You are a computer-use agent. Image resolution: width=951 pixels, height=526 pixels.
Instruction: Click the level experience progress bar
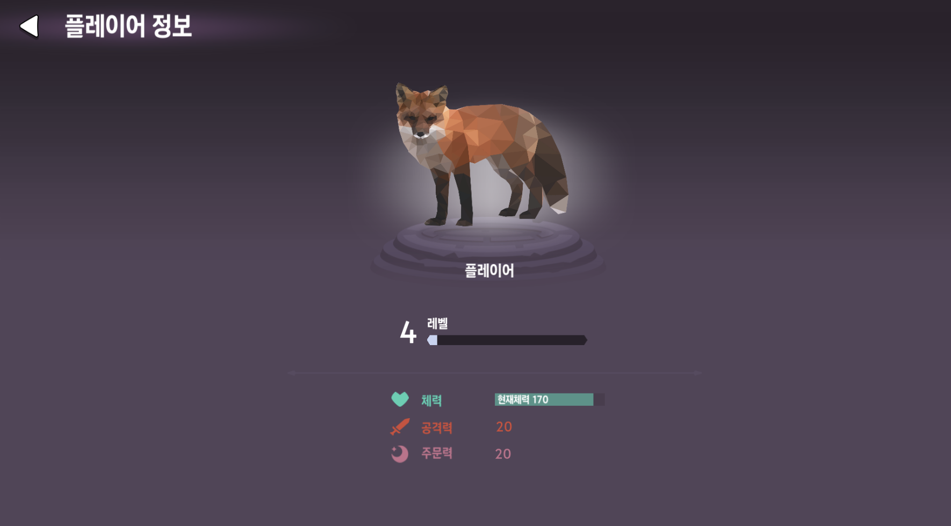pyautogui.click(x=507, y=340)
